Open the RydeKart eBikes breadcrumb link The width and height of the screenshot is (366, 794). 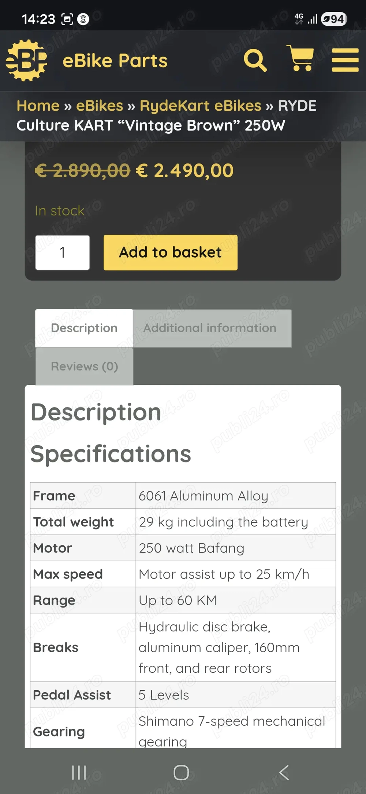coord(201,106)
